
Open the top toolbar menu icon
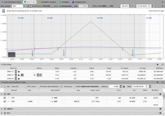pos(162,2)
